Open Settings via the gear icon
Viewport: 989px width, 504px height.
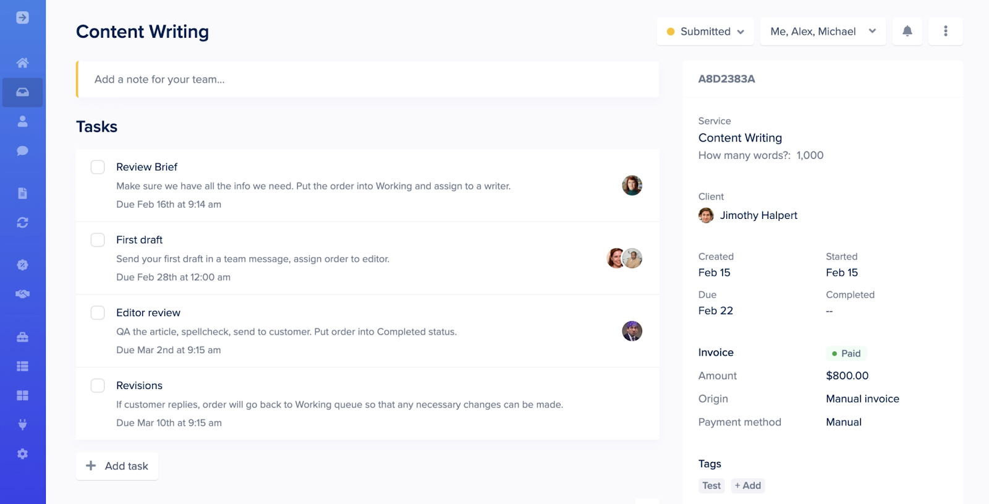(x=23, y=453)
